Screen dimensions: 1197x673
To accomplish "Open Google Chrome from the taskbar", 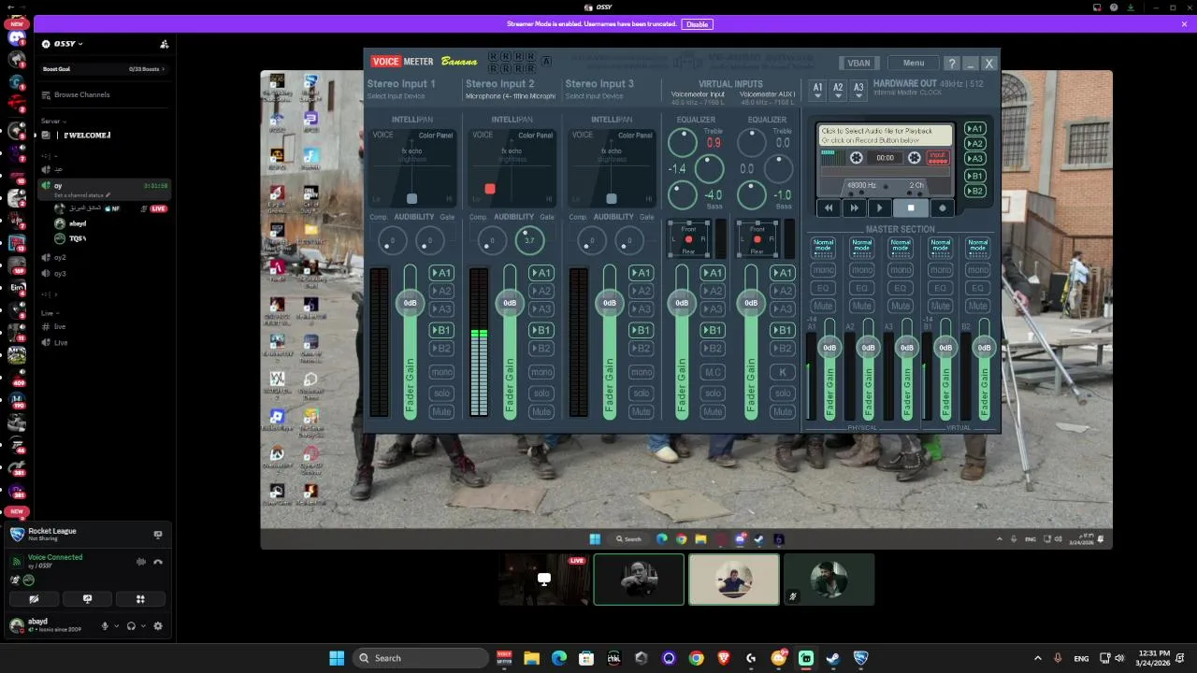I will 696,658.
